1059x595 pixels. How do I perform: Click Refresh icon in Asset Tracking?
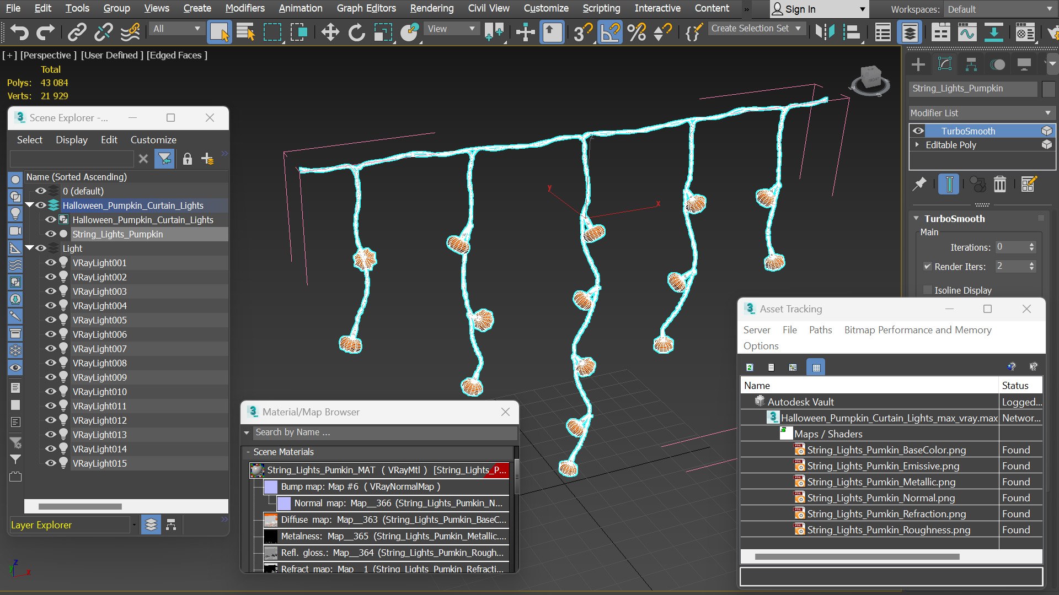750,367
